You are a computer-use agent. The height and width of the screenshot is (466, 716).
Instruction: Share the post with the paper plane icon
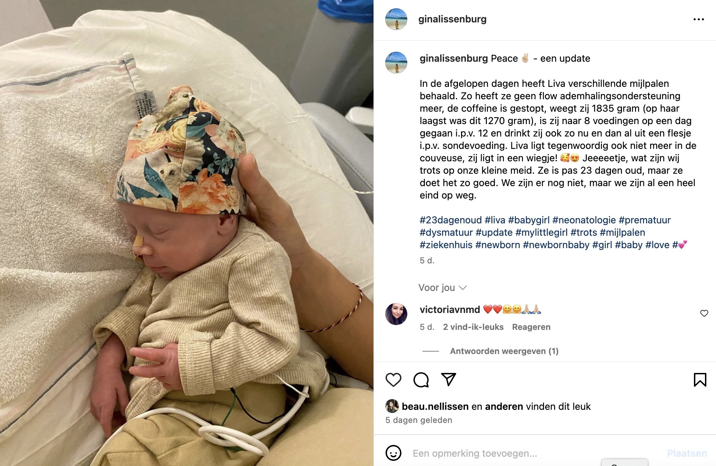click(449, 379)
